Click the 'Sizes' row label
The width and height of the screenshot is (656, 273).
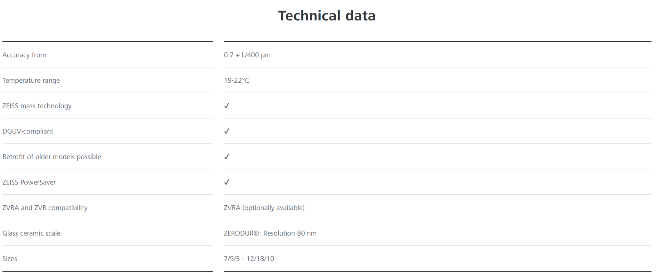[x=10, y=259]
